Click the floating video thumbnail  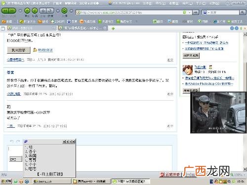tap(218, 112)
